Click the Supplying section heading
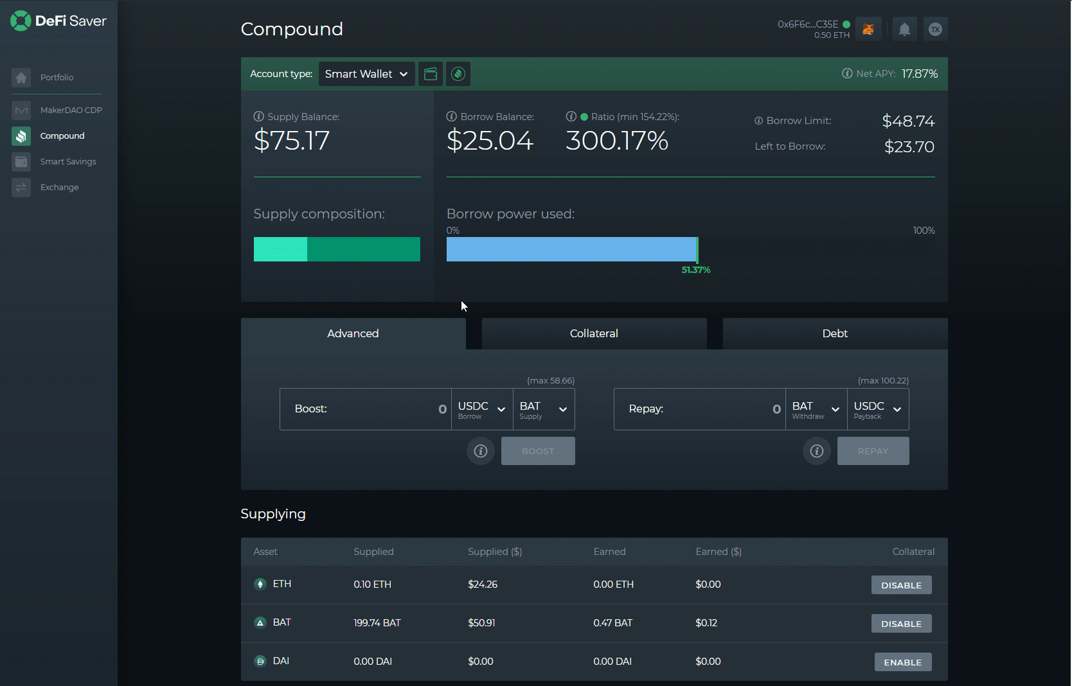This screenshot has height=686, width=1072. (x=273, y=514)
